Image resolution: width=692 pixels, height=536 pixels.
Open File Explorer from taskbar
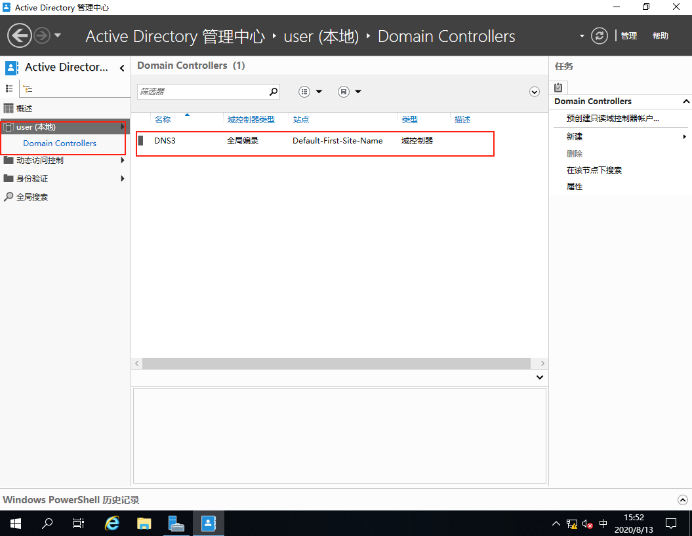point(144,523)
